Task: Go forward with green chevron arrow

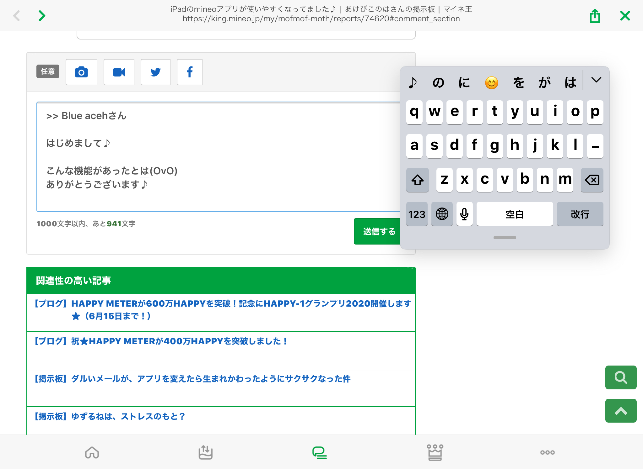Action: (x=42, y=16)
